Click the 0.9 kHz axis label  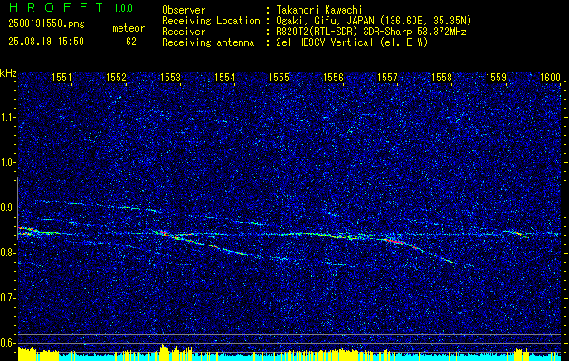(7, 208)
